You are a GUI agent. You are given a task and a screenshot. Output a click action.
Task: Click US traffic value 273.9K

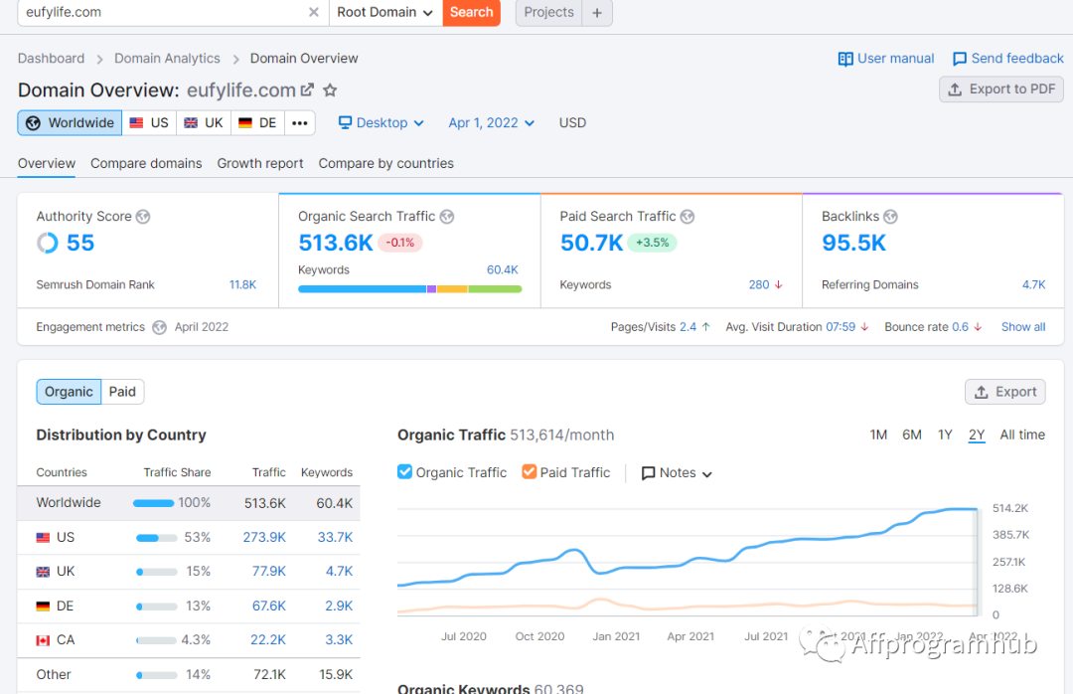[264, 538]
